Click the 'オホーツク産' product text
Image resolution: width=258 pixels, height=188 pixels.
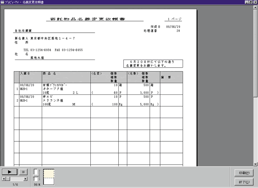pyautogui.click(x=53, y=89)
